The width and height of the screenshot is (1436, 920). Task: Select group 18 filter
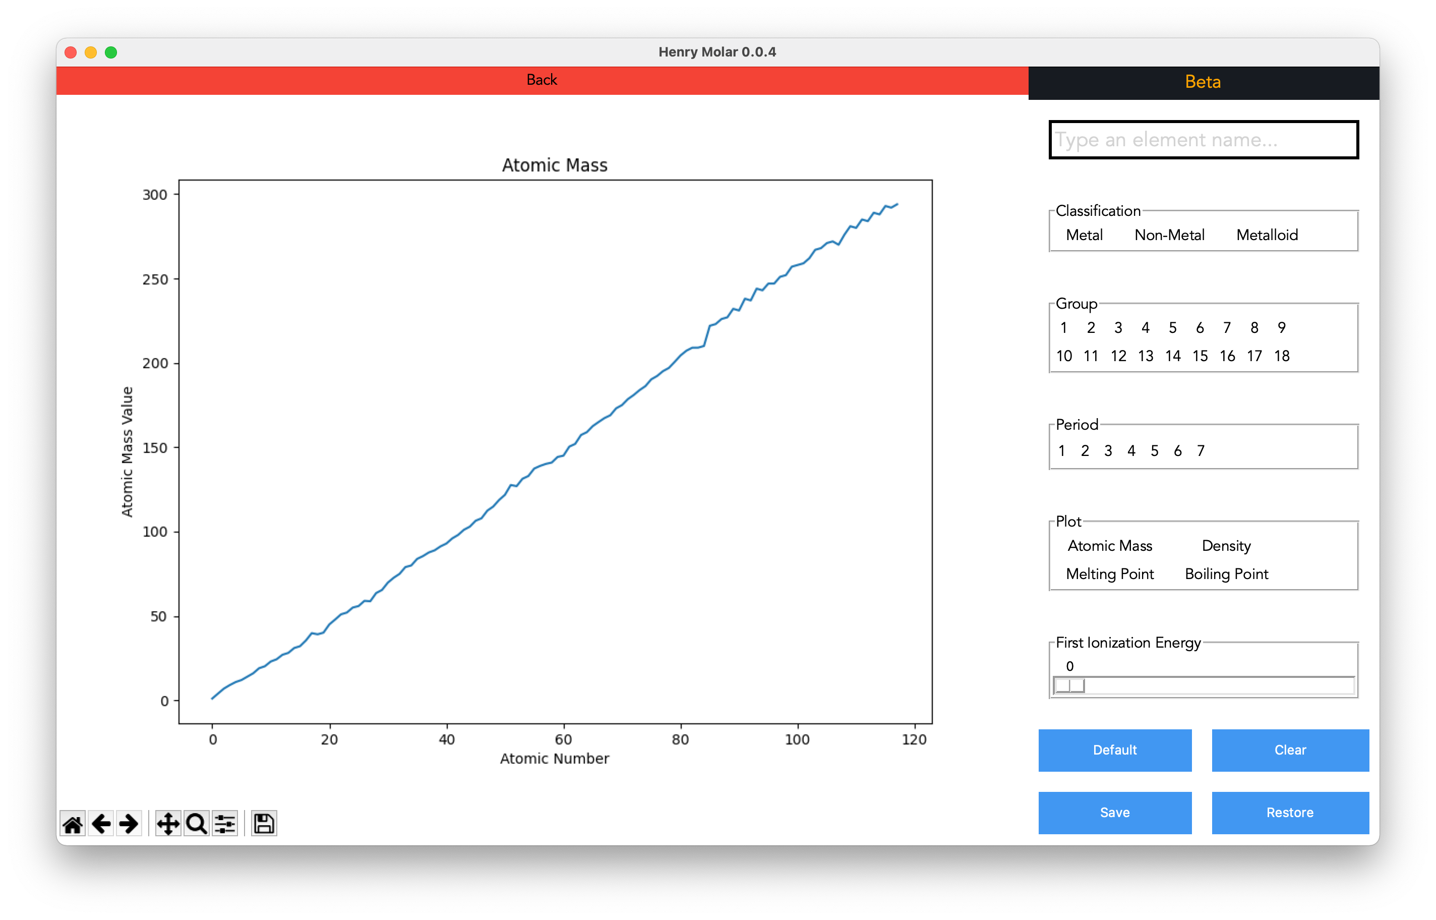click(x=1281, y=356)
